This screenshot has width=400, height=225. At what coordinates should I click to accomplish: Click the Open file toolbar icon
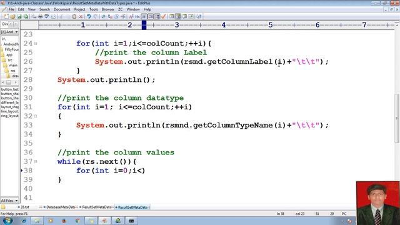pyautogui.click(x=12, y=17)
